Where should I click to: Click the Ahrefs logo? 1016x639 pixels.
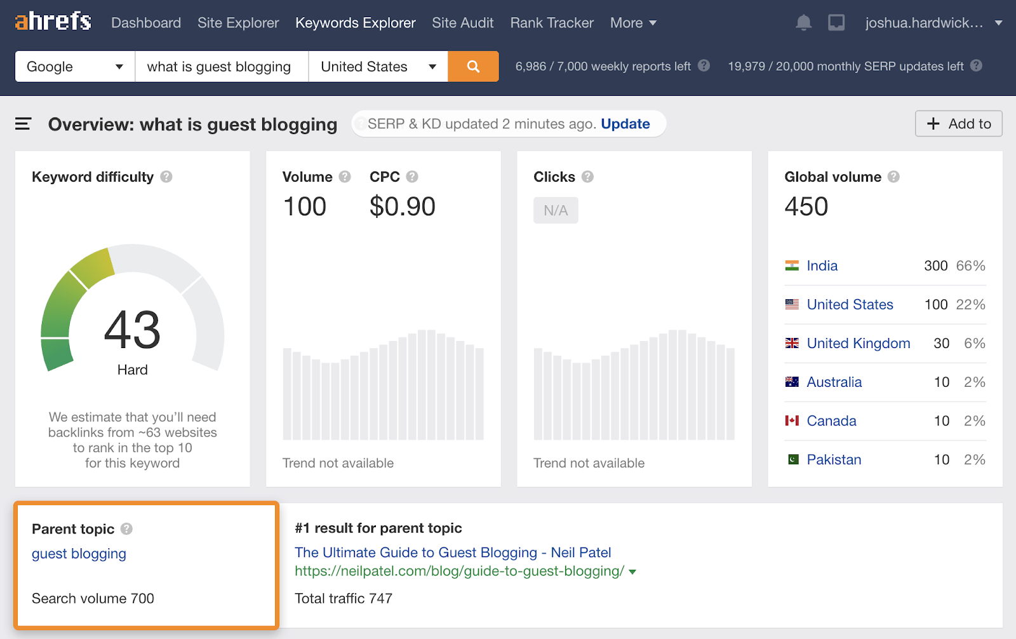tap(53, 22)
